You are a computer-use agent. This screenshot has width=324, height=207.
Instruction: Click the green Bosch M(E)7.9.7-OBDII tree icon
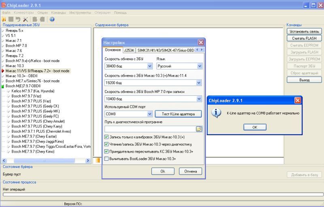pyautogui.click(x=3, y=86)
